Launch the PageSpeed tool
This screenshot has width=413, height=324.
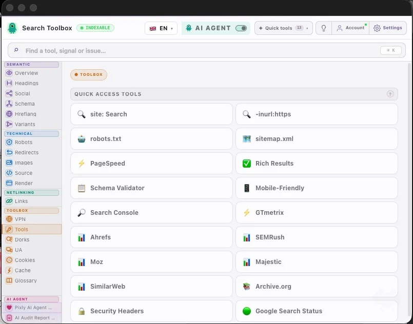pos(151,163)
